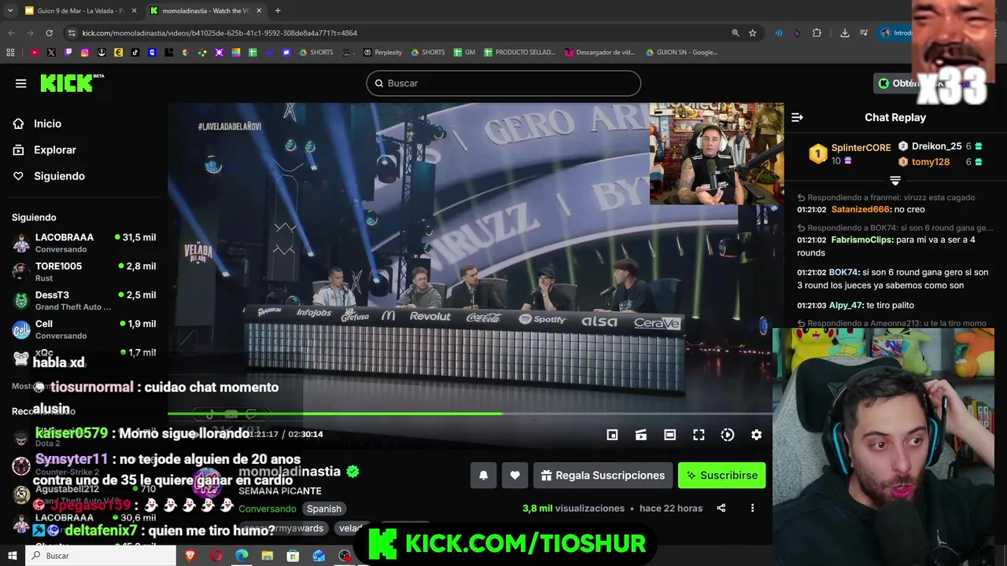The height and width of the screenshot is (566, 1007).
Task: Click the address bar URL
Action: click(x=219, y=33)
